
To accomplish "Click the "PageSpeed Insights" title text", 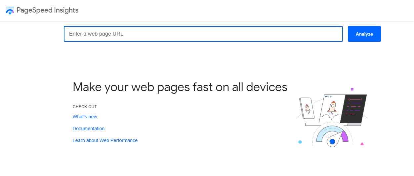I will 47,10.
